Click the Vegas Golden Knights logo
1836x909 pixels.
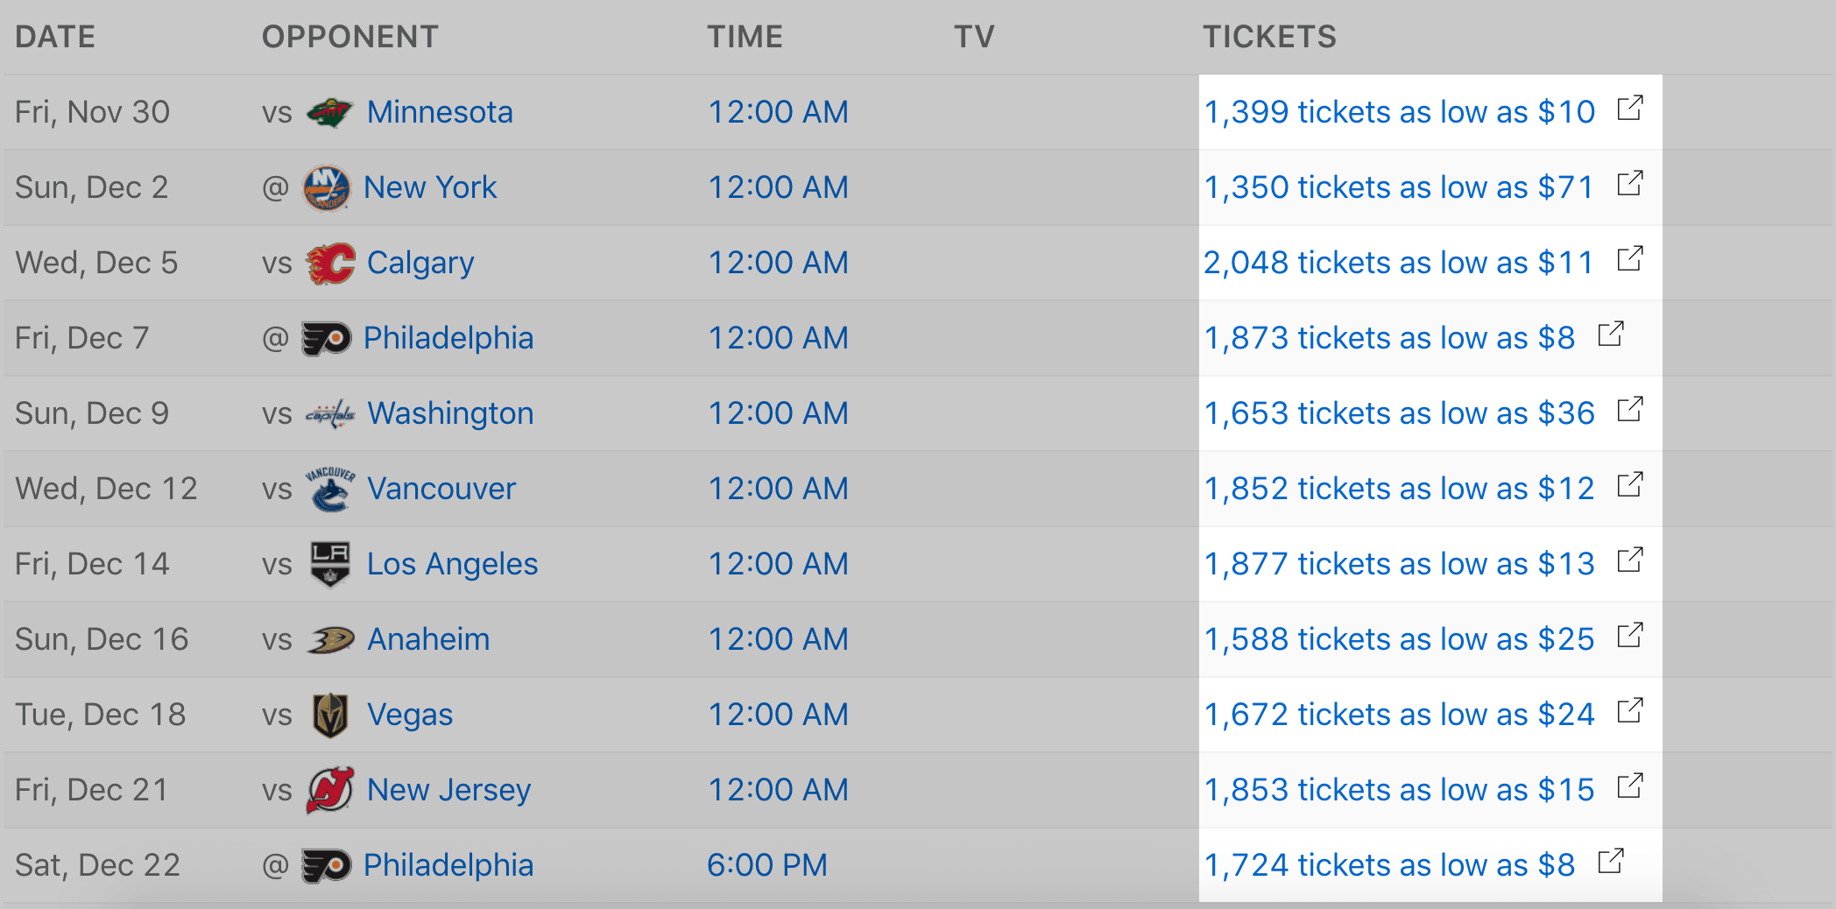click(330, 715)
